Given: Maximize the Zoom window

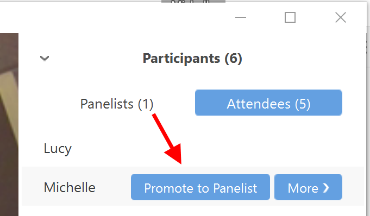Looking at the screenshot, I should coord(290,17).
